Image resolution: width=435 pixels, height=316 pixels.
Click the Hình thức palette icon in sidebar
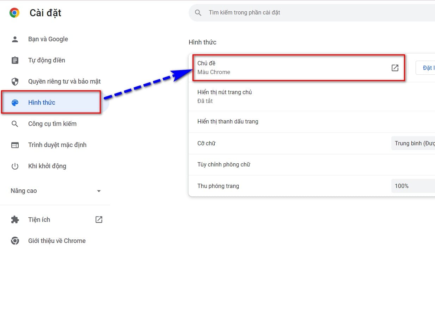pyautogui.click(x=15, y=103)
